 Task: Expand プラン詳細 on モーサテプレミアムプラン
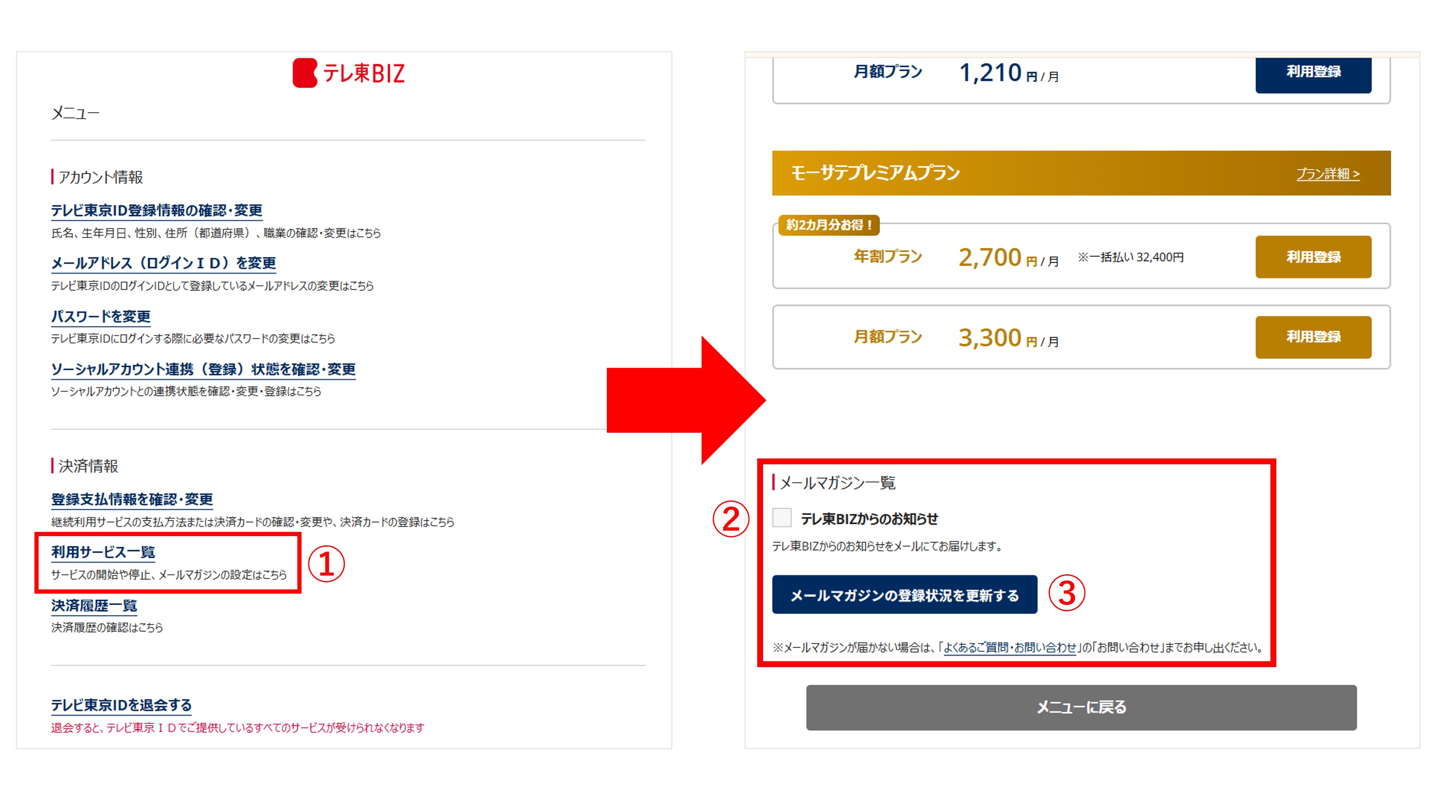click(1328, 173)
